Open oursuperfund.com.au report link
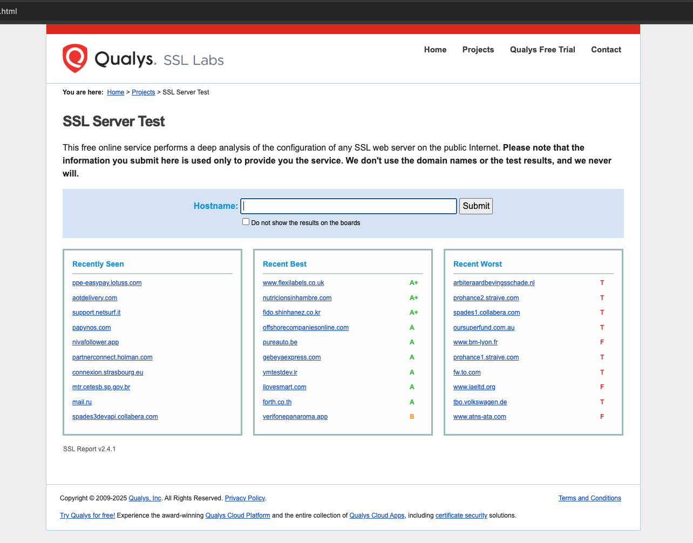Viewport: 693px width, 543px height. pos(484,328)
